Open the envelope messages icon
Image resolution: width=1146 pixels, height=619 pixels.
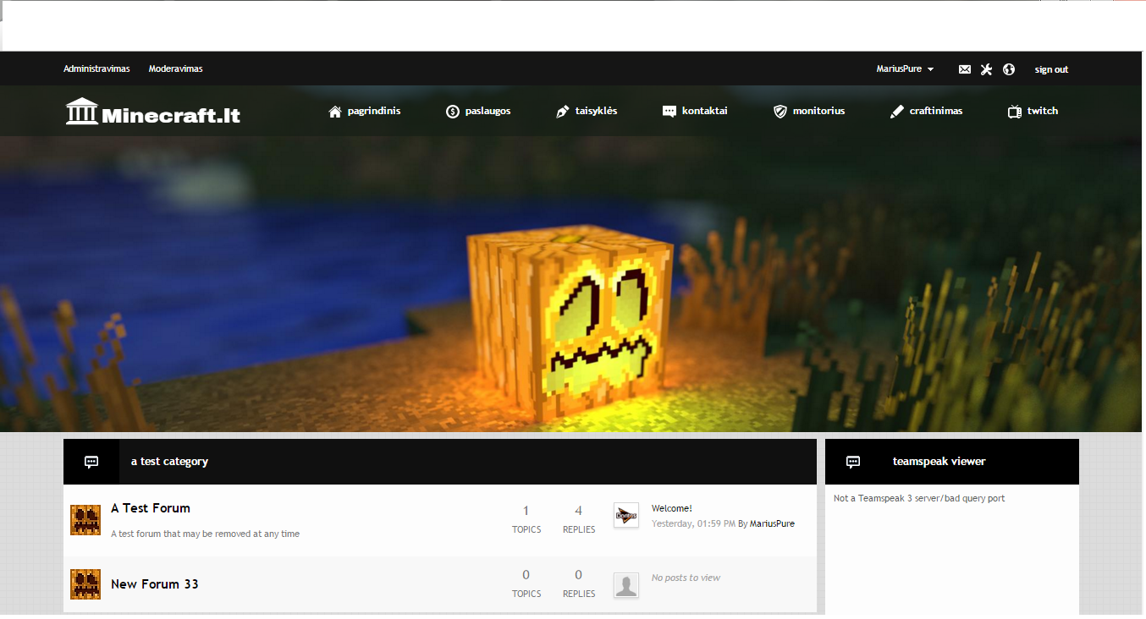965,69
